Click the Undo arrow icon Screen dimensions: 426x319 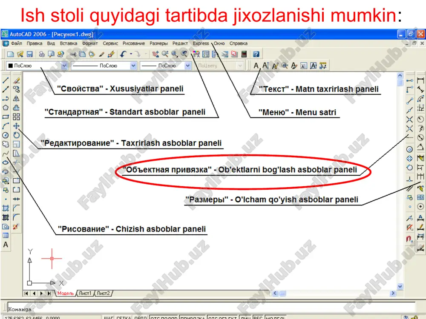[x=123, y=54]
